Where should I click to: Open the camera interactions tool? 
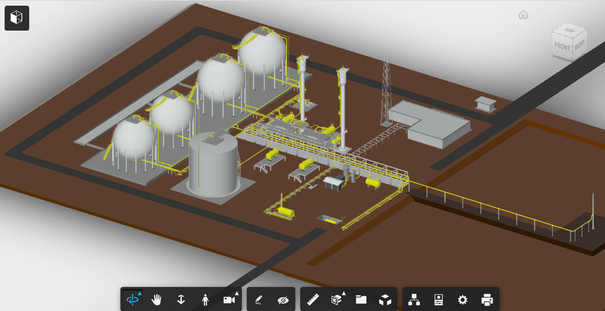(x=229, y=300)
